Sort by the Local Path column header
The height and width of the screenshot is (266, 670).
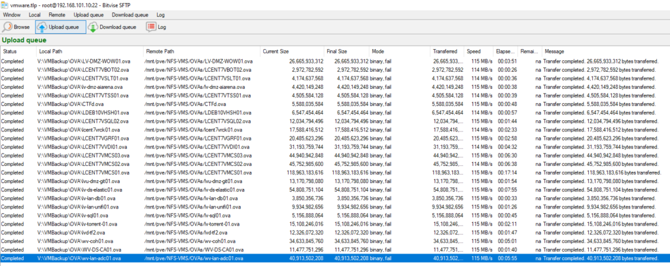coord(90,51)
